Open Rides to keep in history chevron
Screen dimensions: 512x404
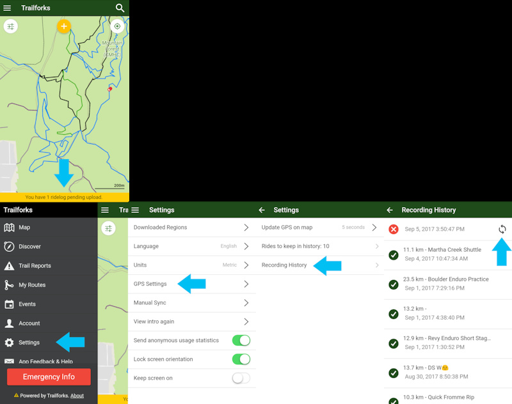[x=377, y=246]
